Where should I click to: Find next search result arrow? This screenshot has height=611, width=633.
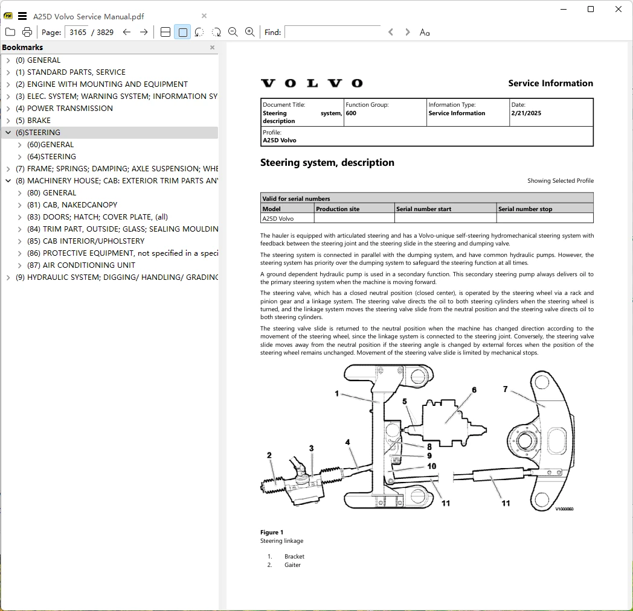click(408, 32)
